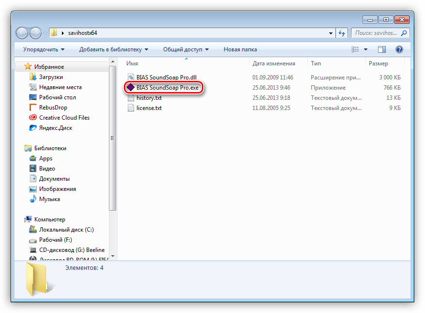The image size is (425, 313).
Task: Open the recent locations dropdown arrow
Action: point(45,33)
